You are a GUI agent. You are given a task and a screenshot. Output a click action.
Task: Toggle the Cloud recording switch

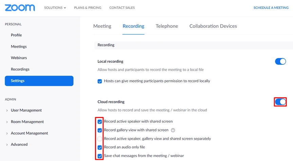tap(280, 102)
